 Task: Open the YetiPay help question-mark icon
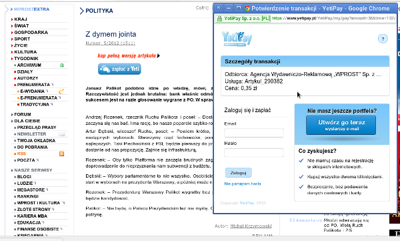(383, 39)
